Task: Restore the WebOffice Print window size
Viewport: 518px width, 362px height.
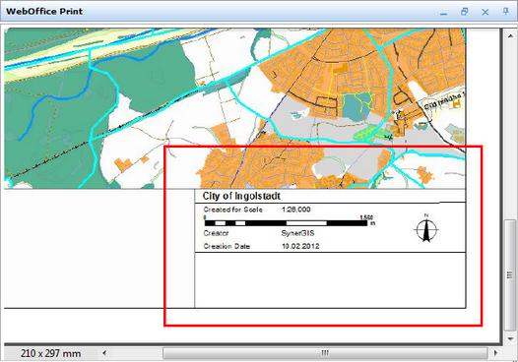Action: 464,12
